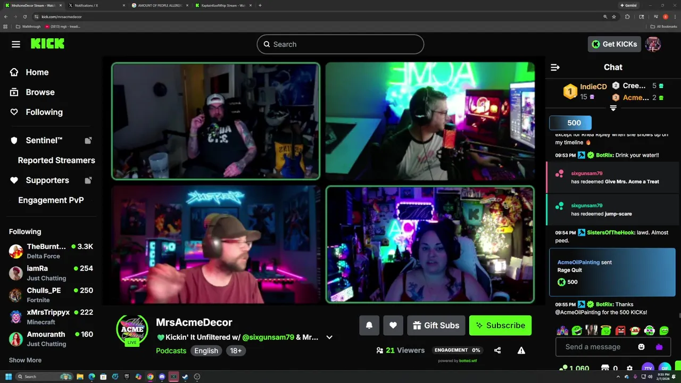Open the Walkthrough bookmarks folder
The height and width of the screenshot is (383, 681).
click(x=28, y=27)
